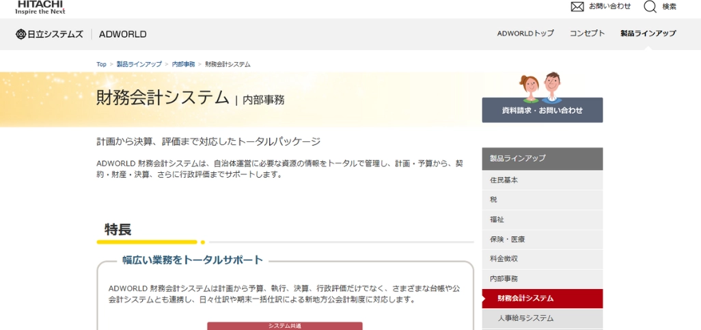The width and height of the screenshot is (701, 330).
Task: Click the 特長 section heading
Action: pos(118,230)
